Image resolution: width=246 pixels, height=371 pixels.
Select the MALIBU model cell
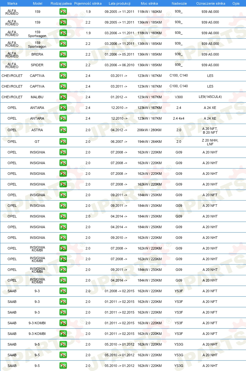click(37, 97)
